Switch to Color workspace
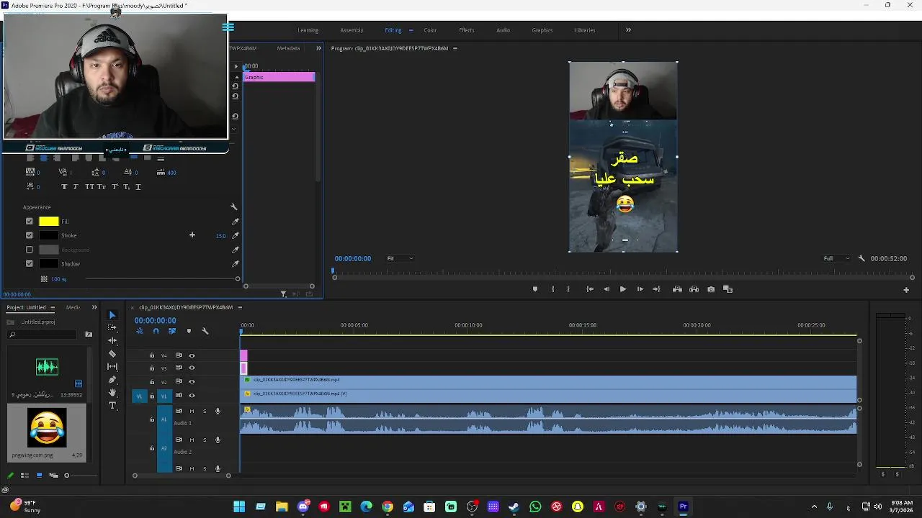This screenshot has width=922, height=518. tap(430, 30)
